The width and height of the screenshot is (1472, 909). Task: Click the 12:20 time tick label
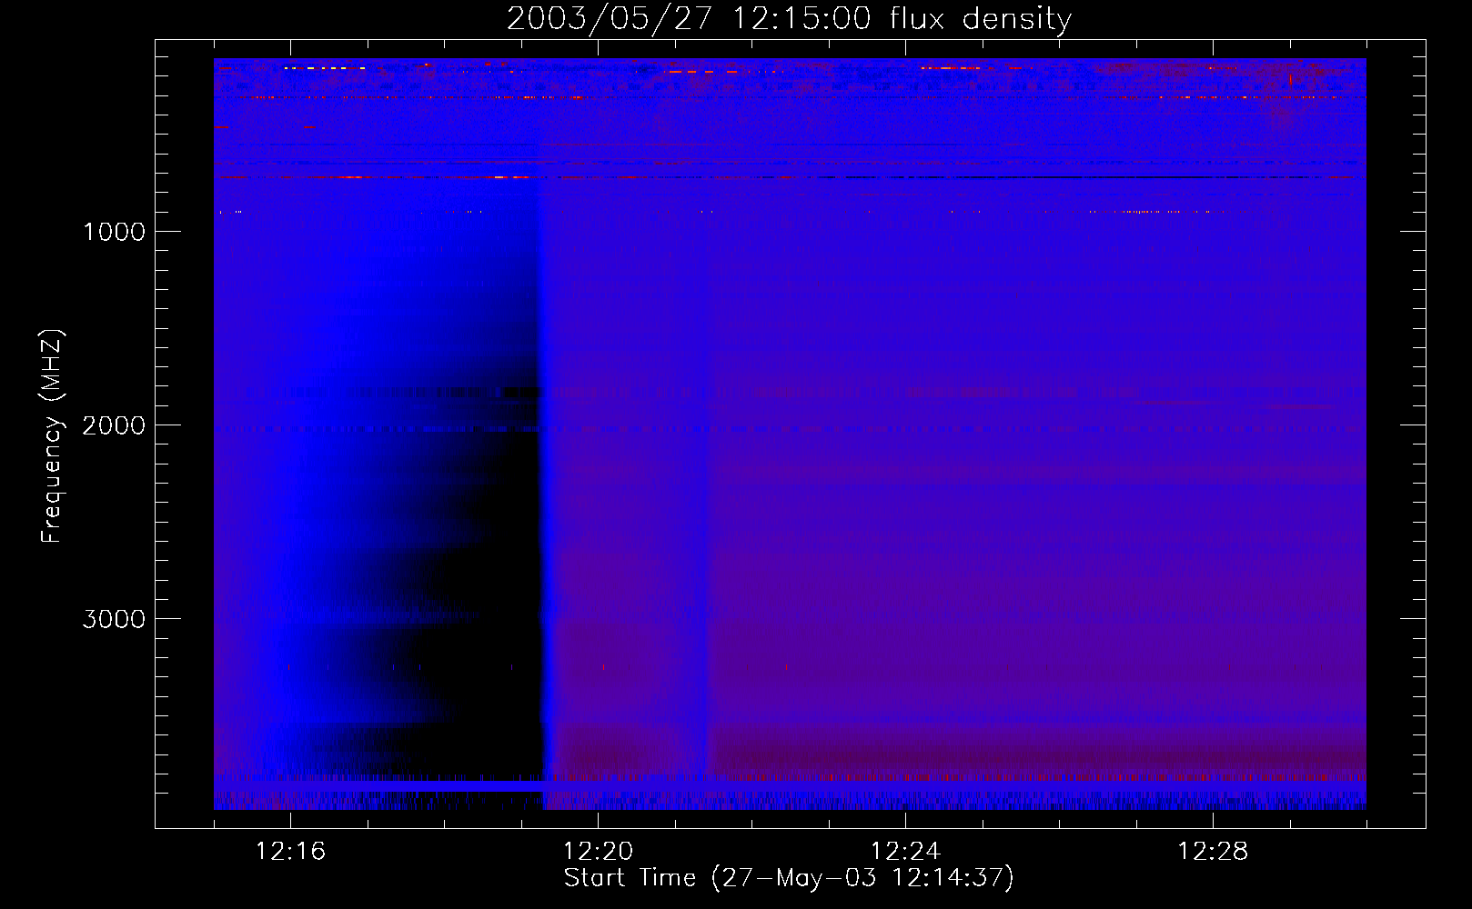point(598,851)
